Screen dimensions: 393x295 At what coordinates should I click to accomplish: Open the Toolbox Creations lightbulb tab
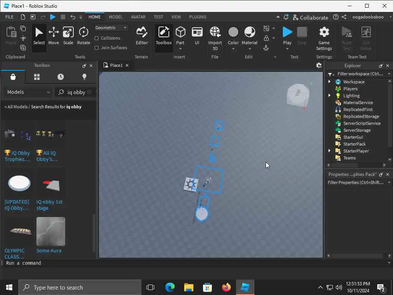click(x=84, y=77)
